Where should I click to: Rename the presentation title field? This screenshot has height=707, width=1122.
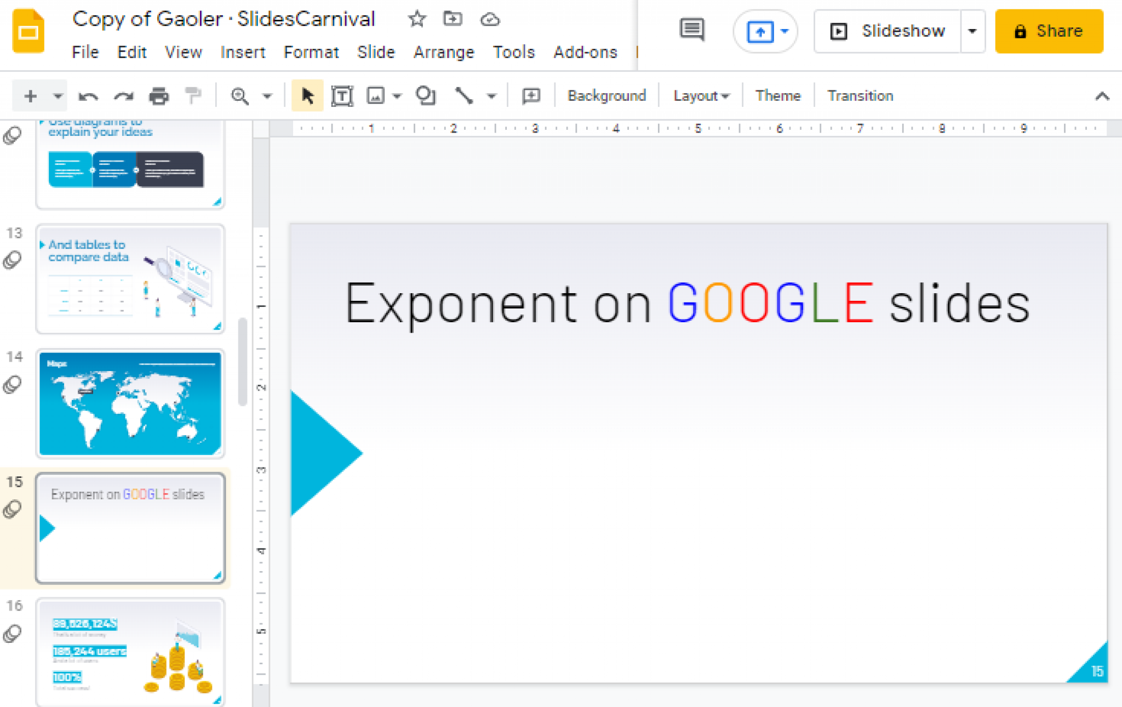224,19
